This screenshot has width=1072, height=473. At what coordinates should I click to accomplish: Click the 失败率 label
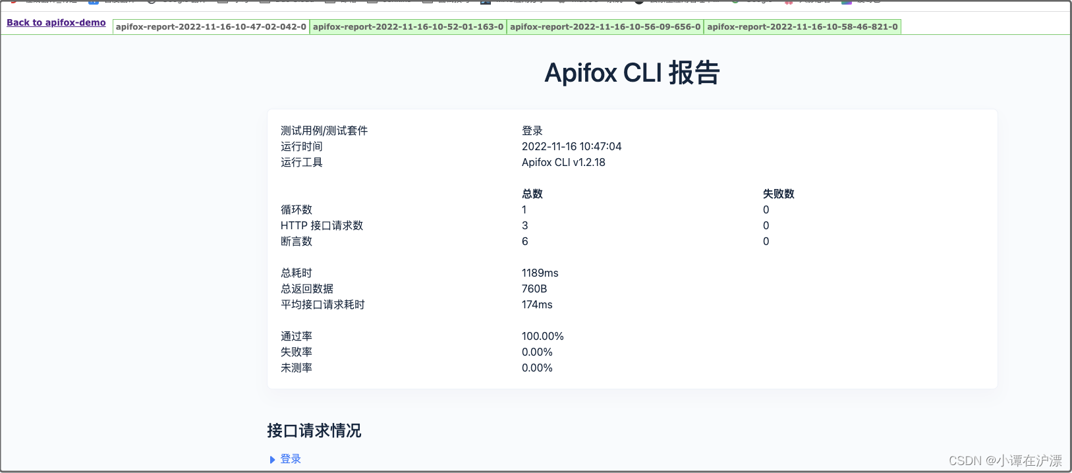pyautogui.click(x=296, y=352)
